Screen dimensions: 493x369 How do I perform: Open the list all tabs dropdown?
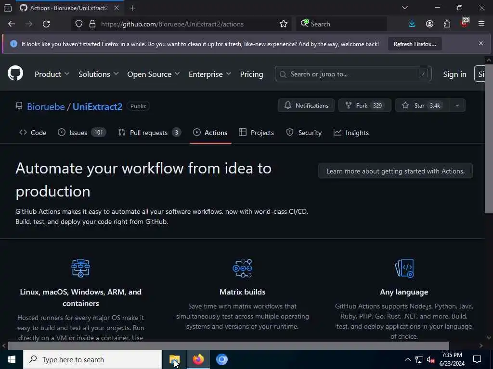click(404, 8)
